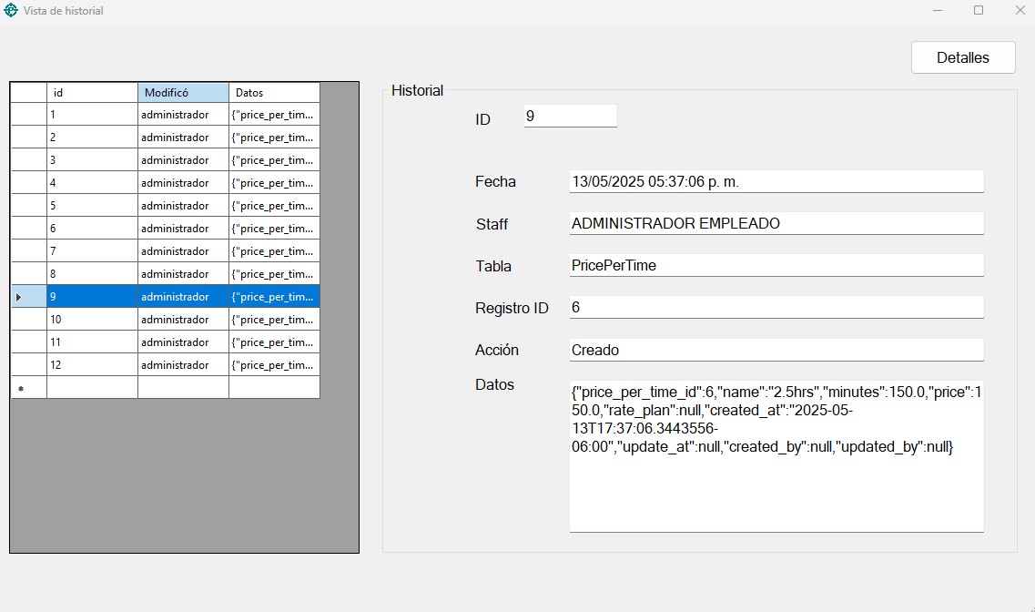This screenshot has height=612, width=1035.
Task: Maximize the Vista de historial window
Action: click(x=979, y=11)
